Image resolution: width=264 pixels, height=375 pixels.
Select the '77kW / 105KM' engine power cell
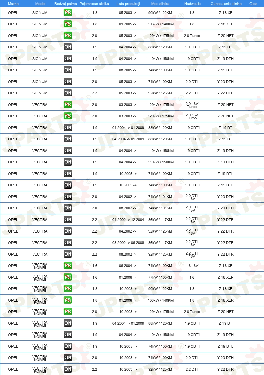(x=160, y=277)
